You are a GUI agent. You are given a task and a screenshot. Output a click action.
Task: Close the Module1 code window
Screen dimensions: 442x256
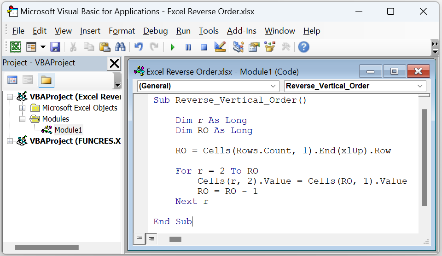419,71
